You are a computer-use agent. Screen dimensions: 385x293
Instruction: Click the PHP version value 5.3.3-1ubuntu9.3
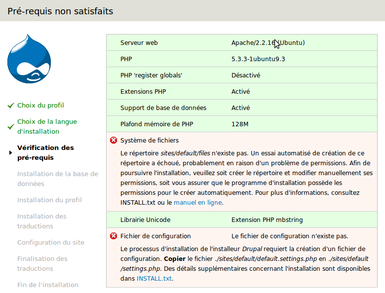point(258,59)
